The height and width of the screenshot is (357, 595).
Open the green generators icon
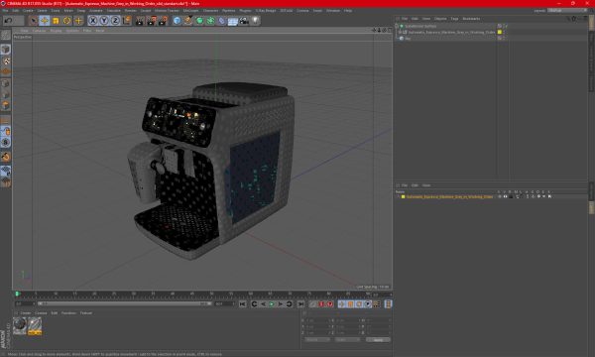click(199, 21)
